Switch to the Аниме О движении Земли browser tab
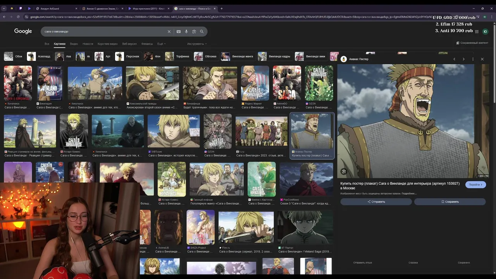Screen dimensions: 496x279 pos(103,8)
